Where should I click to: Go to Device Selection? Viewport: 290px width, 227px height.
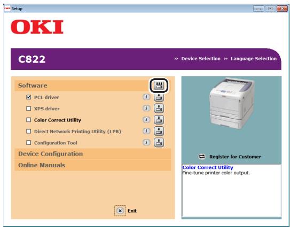pyautogui.click(x=201, y=59)
